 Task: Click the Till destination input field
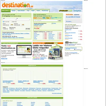23,20
